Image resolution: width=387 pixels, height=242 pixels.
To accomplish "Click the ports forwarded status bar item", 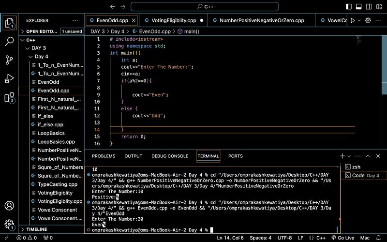I will pos(48,238).
